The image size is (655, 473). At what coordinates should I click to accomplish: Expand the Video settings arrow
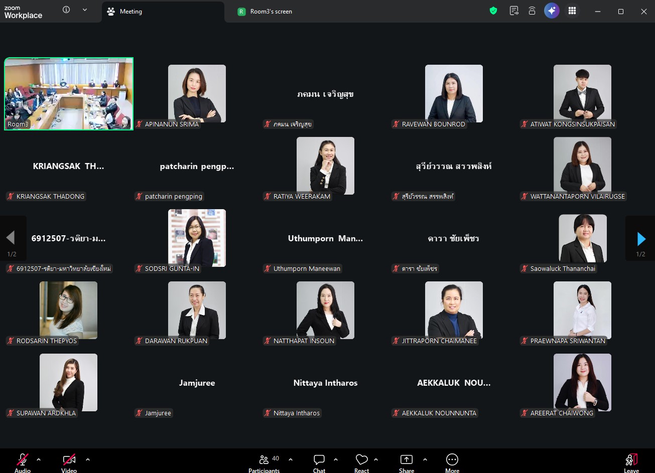coord(88,459)
